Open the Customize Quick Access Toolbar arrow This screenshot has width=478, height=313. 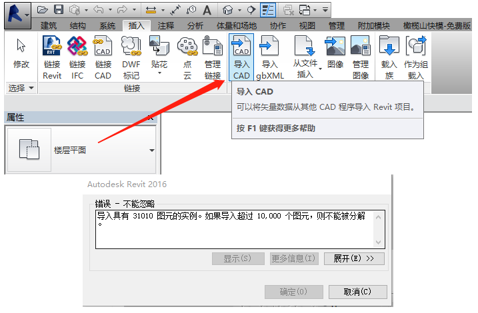pos(325,10)
